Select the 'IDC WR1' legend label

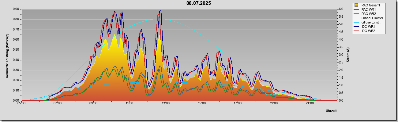pyautogui.click(x=368, y=27)
